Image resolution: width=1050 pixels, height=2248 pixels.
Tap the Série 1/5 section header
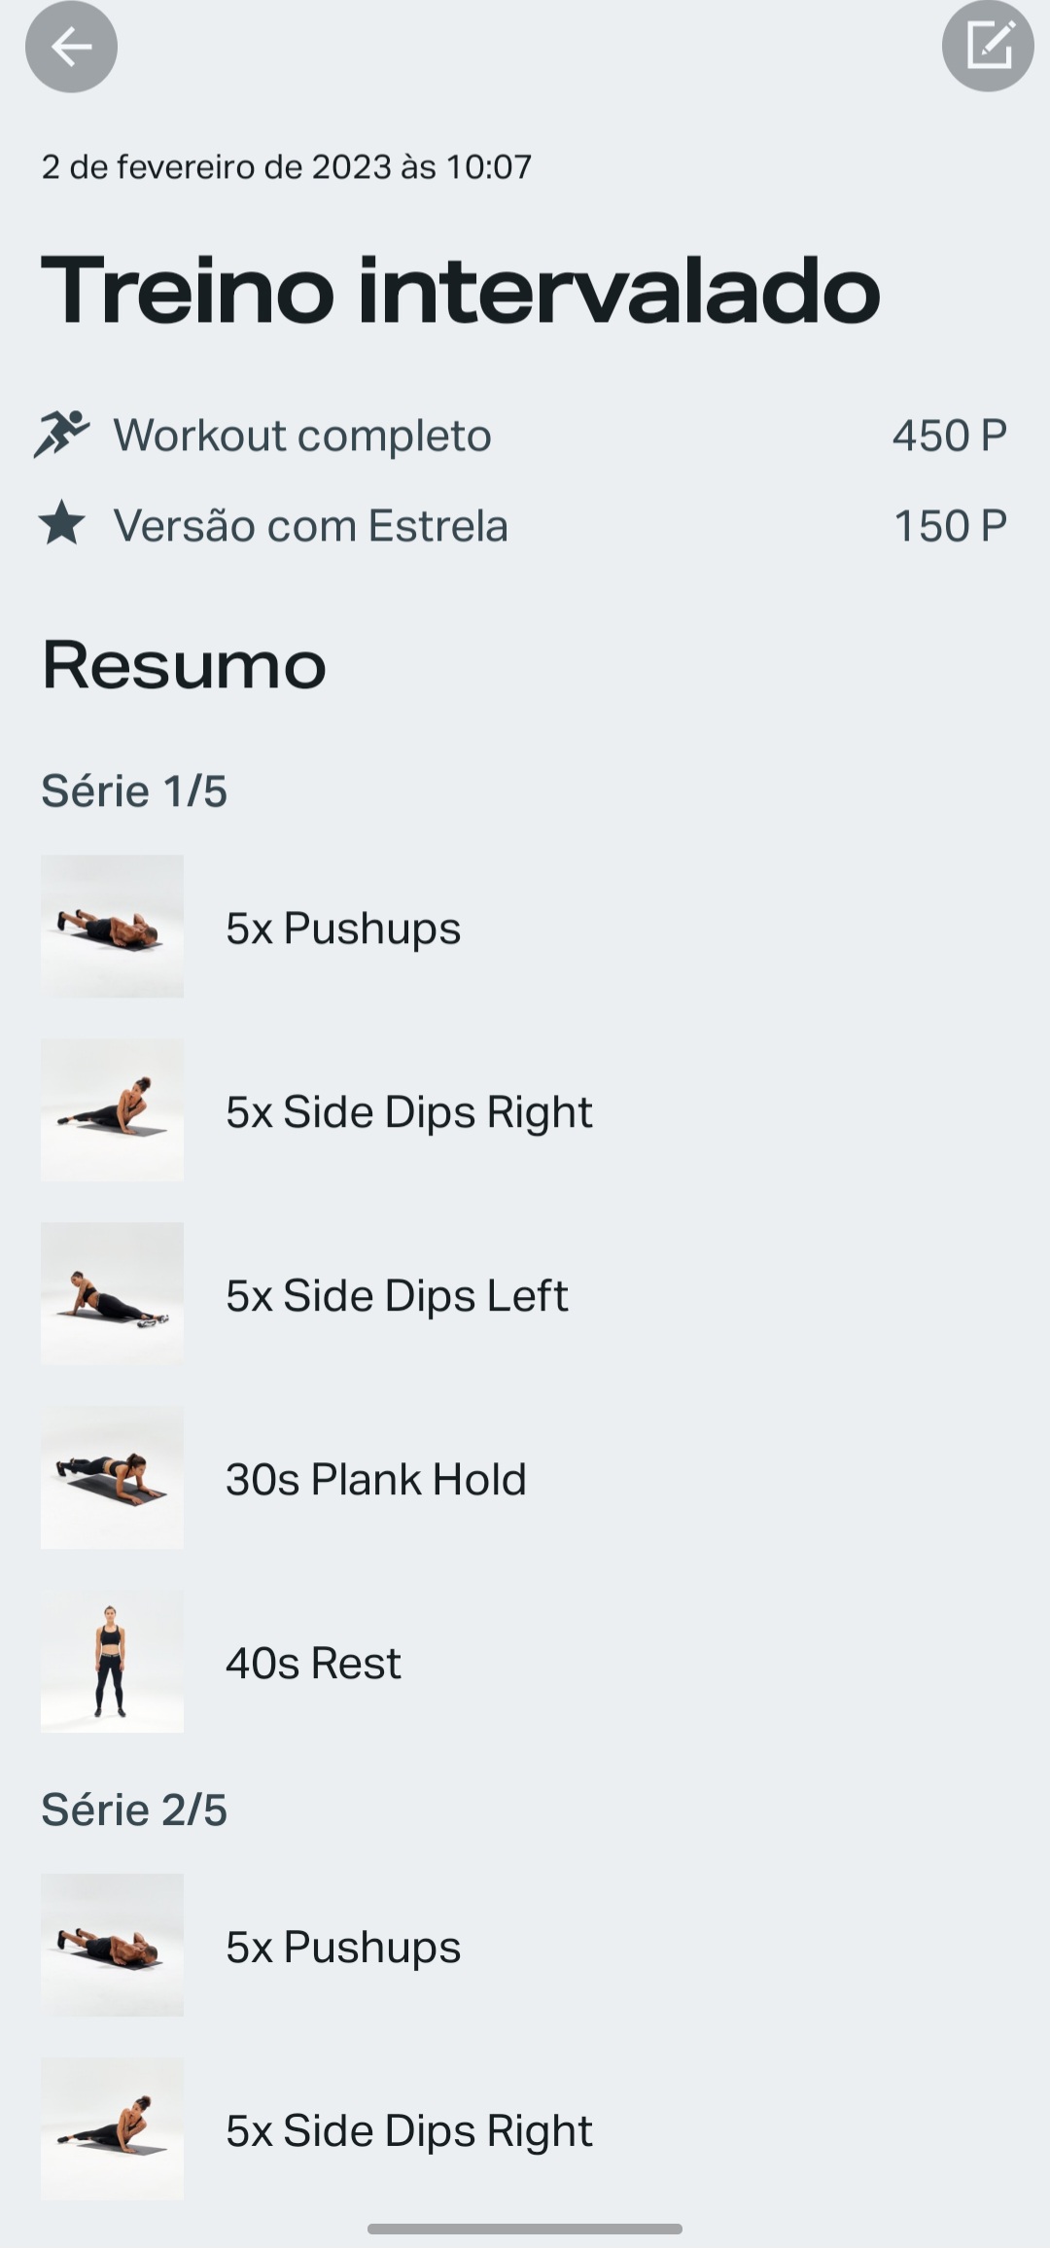click(134, 790)
